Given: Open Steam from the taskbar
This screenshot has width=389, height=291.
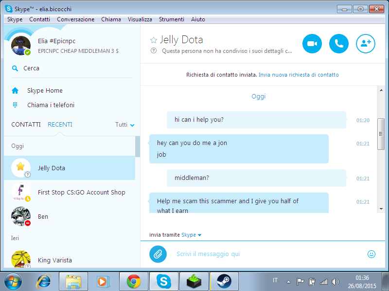Looking at the screenshot, I should (x=224, y=281).
